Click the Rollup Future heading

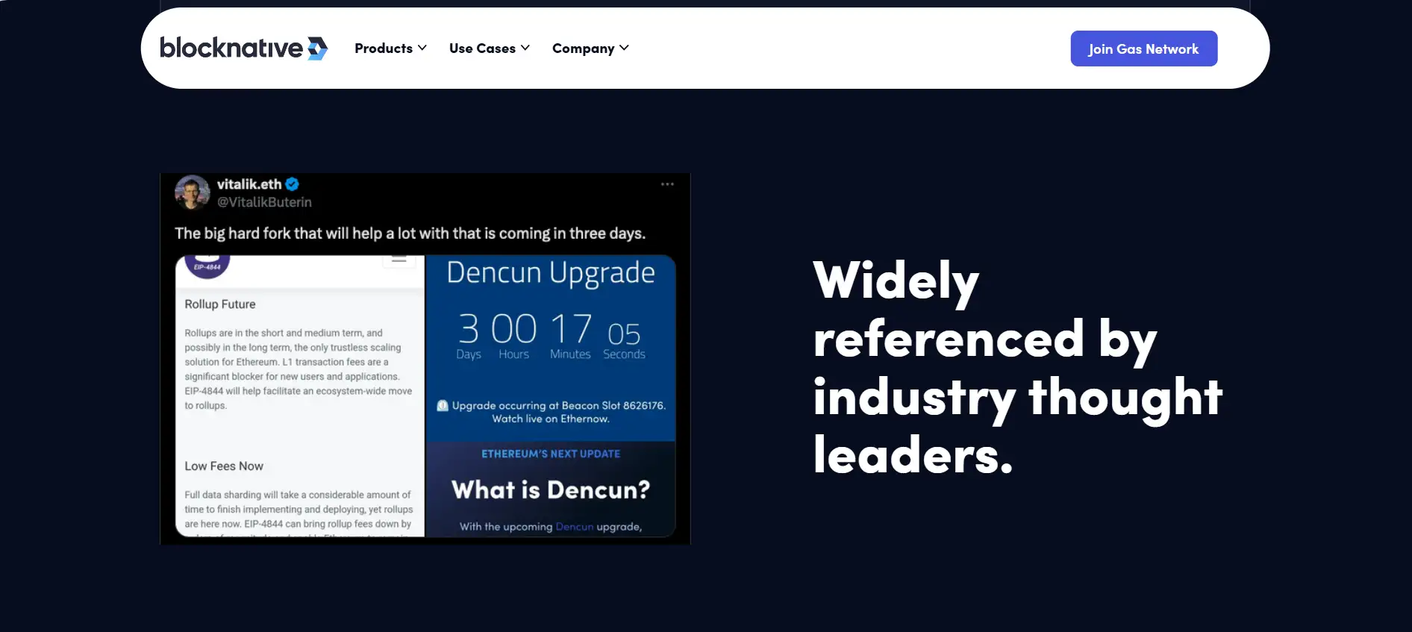[x=220, y=304]
